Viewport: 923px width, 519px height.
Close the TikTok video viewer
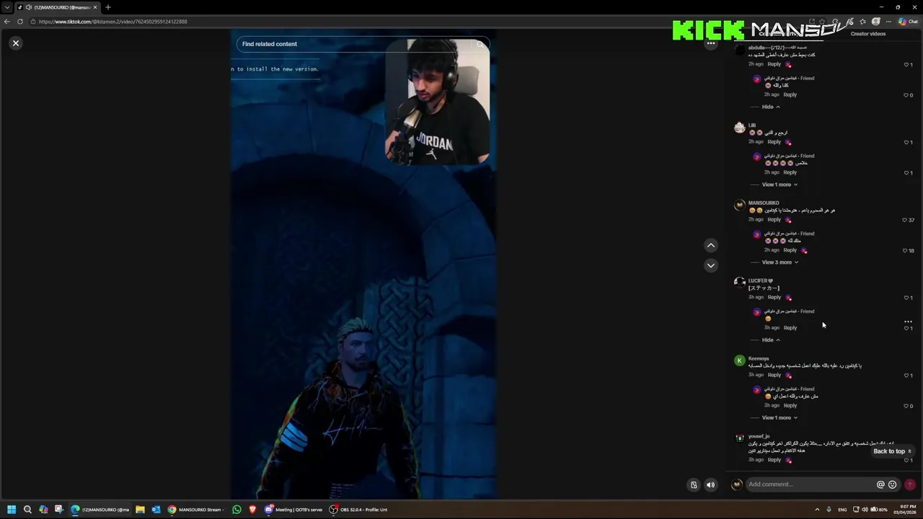(15, 43)
